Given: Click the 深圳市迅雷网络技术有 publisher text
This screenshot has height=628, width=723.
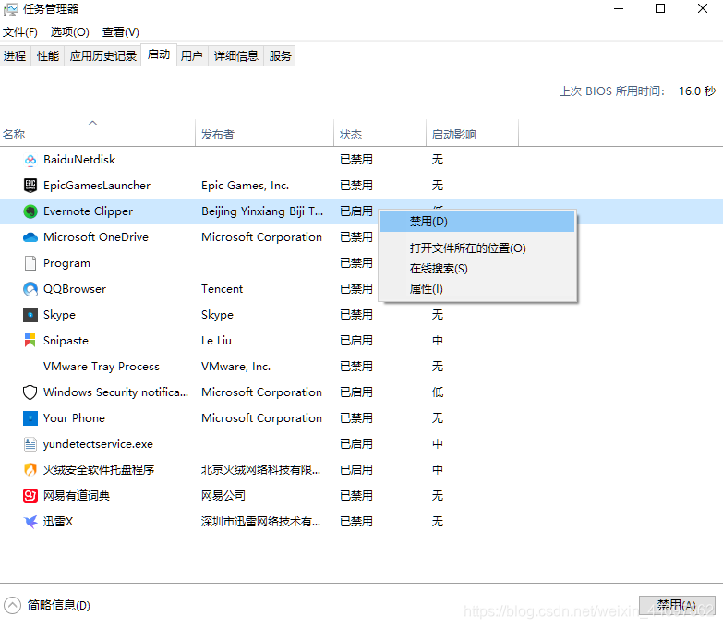Looking at the screenshot, I should tap(260, 522).
